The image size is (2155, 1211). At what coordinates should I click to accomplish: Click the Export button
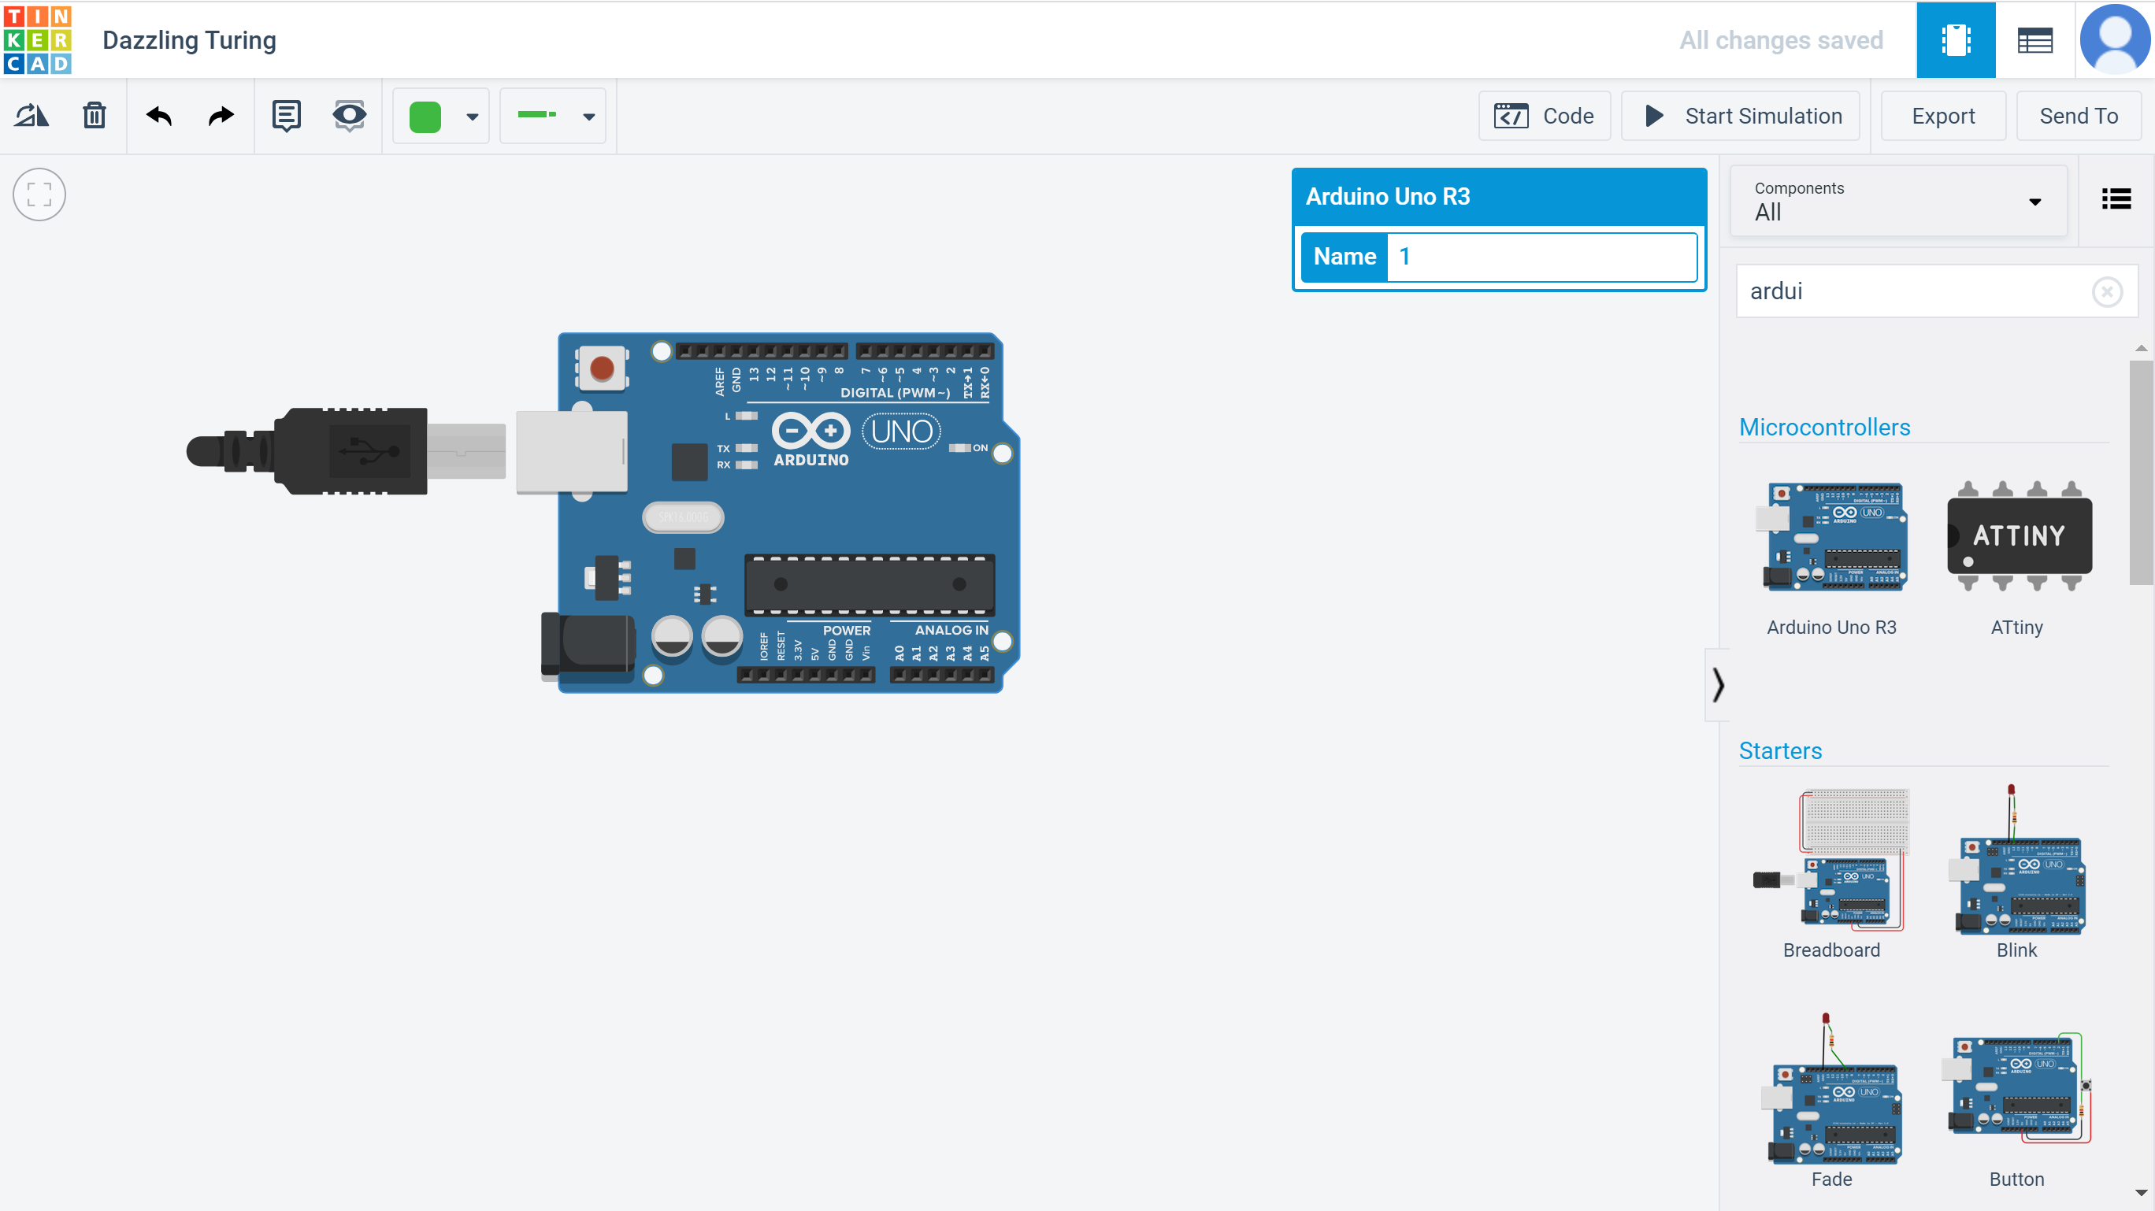(x=1942, y=116)
